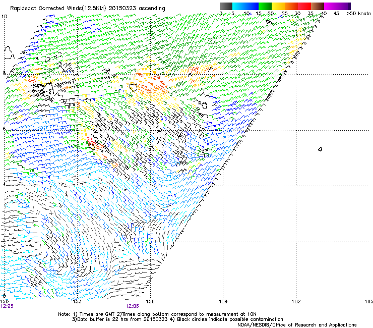Click the island outline just west of 156

tap(133, 87)
